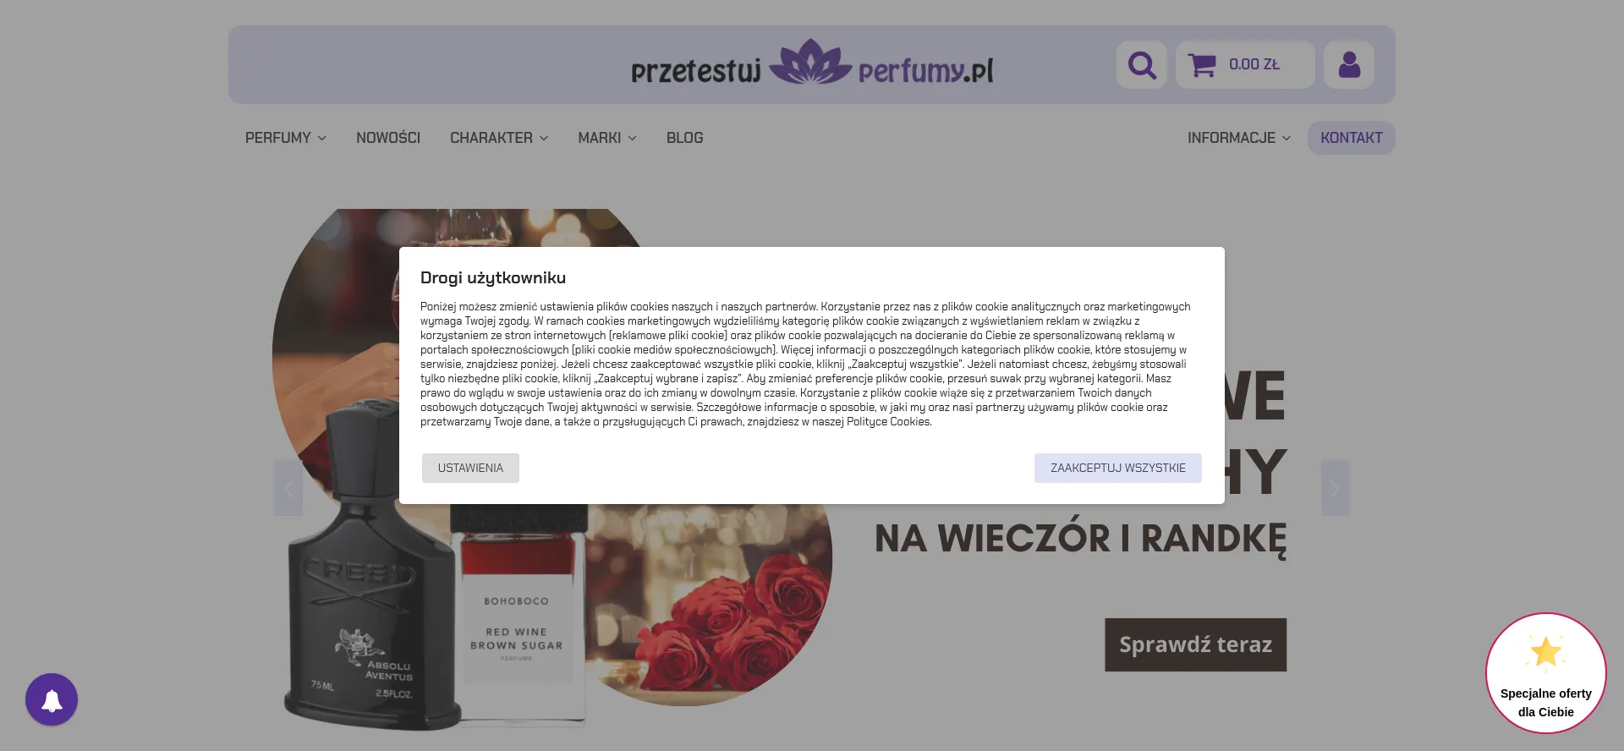The width and height of the screenshot is (1624, 751).
Task: Click the Sprawdź teraz banner button
Action: 1195,644
